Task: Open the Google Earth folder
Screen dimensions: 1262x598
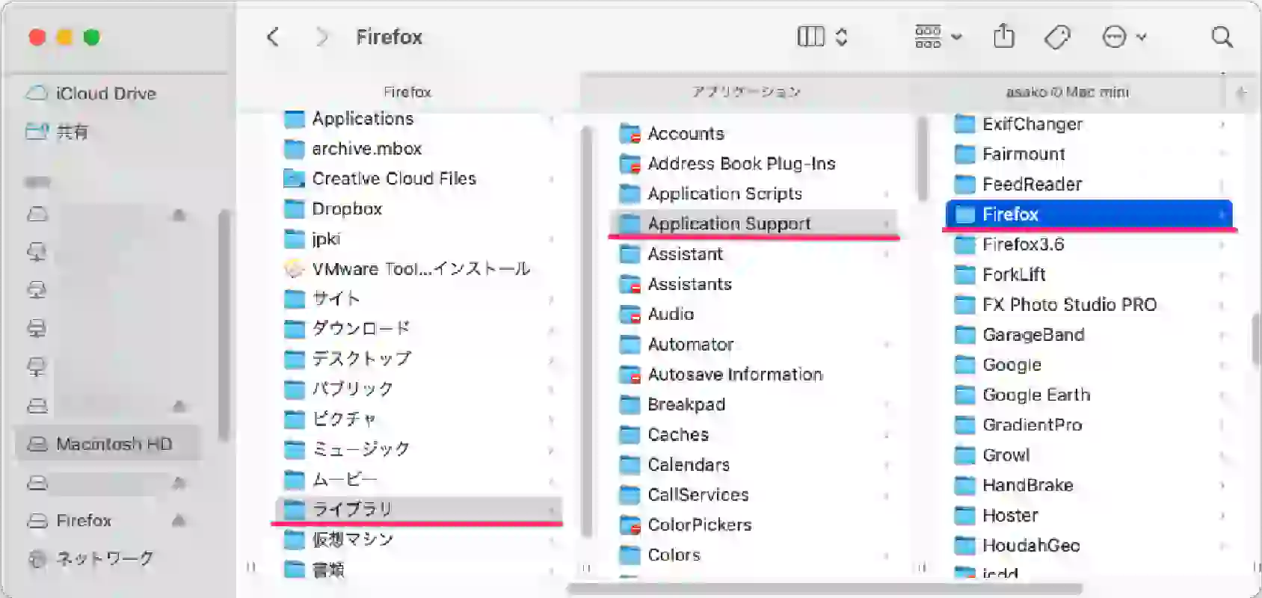Action: (x=1036, y=395)
